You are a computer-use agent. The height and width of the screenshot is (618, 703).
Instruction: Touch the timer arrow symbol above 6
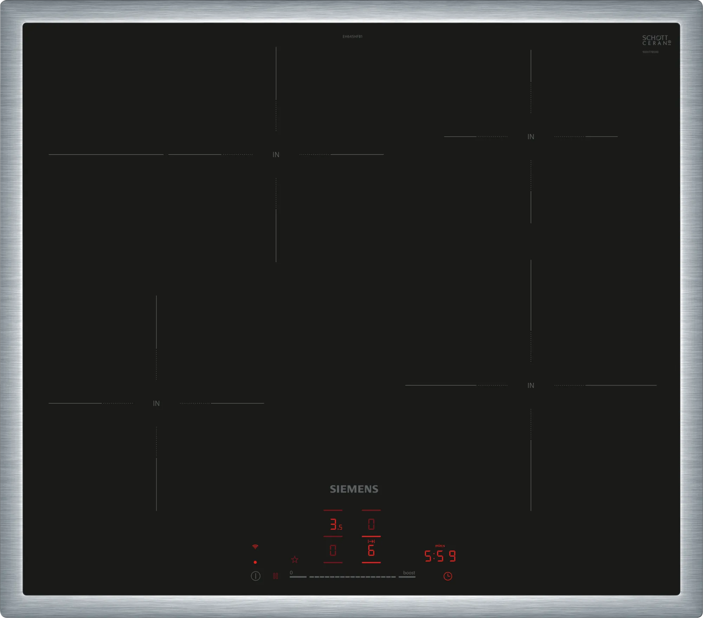[371, 541]
